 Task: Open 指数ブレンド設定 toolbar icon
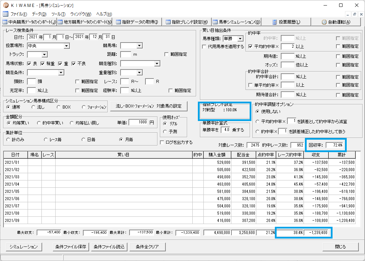point(168,22)
